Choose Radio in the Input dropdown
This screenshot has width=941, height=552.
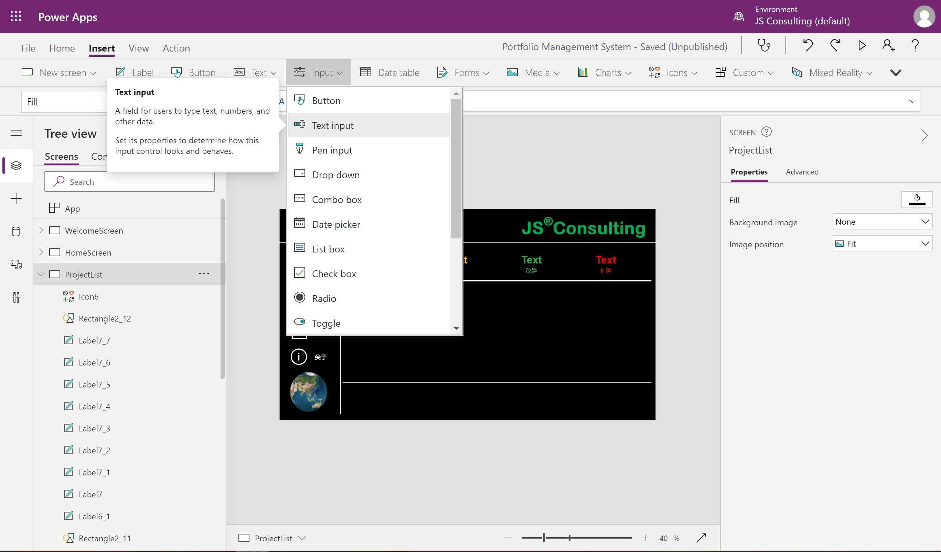(324, 298)
